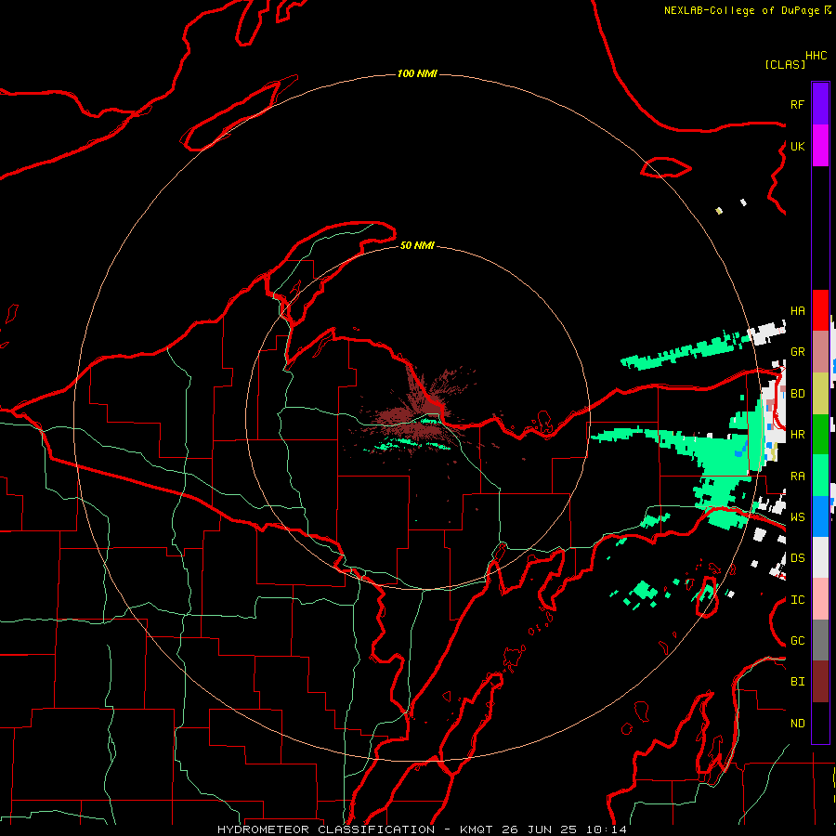Image resolution: width=836 pixels, height=836 pixels.
Task: Click the ND legend label
Action: click(x=797, y=723)
